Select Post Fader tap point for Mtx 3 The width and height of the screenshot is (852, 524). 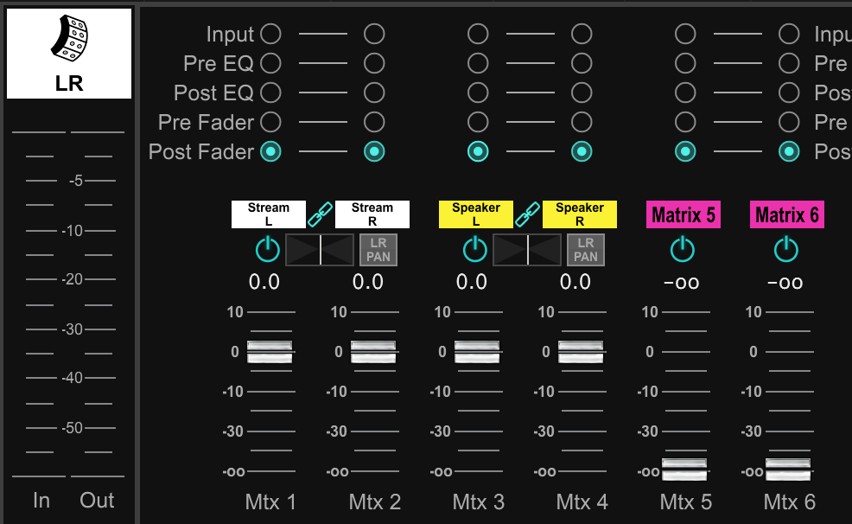478,151
